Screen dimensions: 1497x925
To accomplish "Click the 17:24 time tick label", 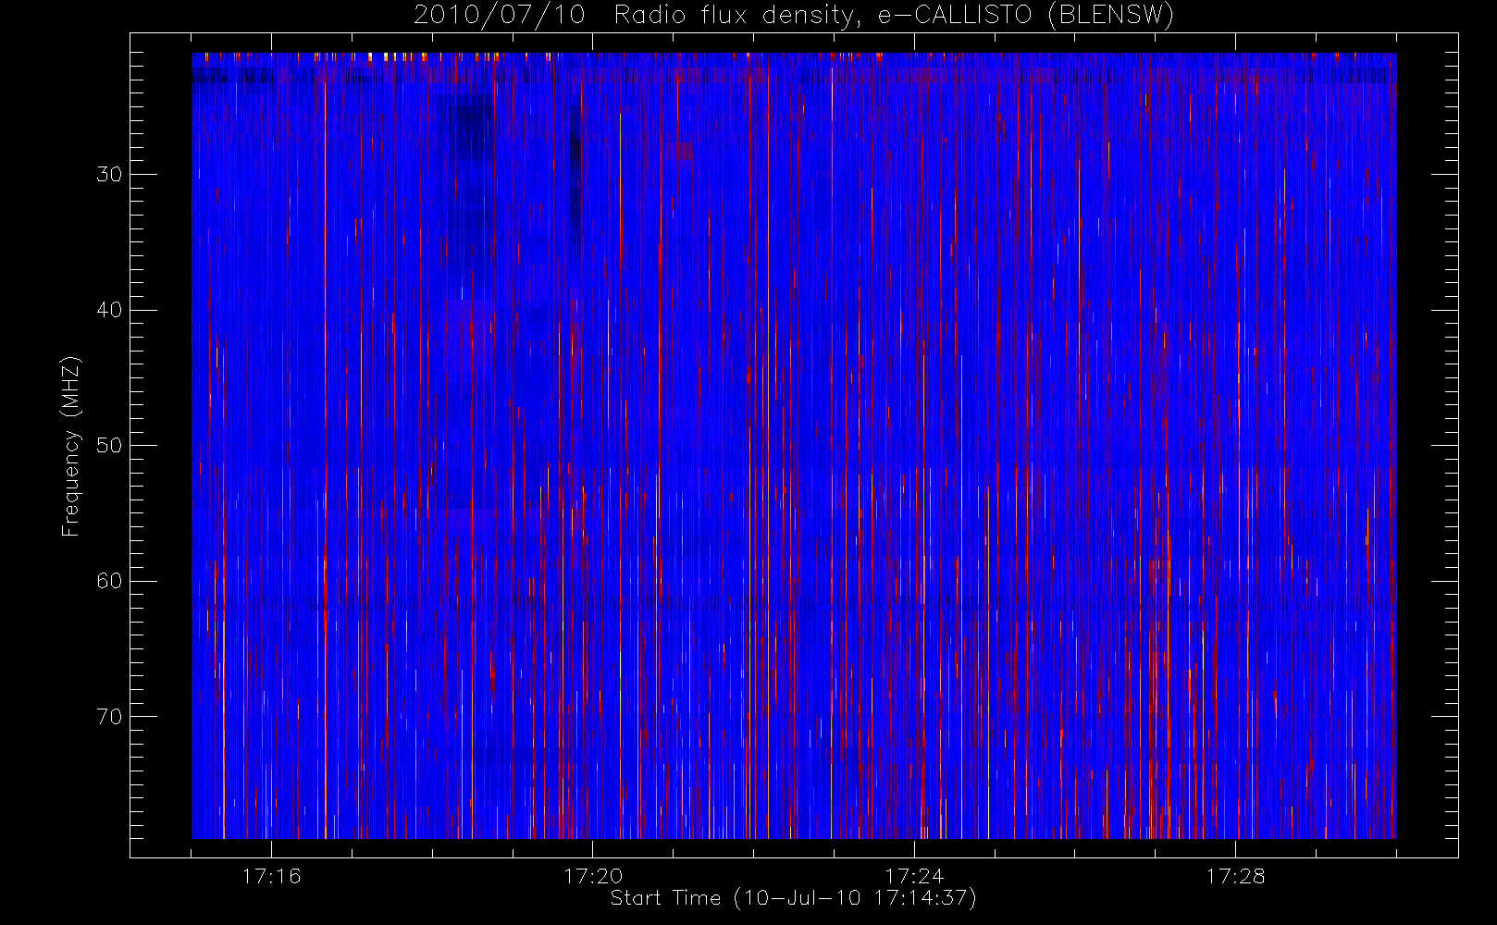I will tap(914, 876).
